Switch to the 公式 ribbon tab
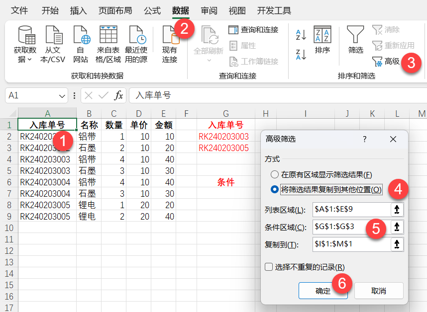427x312 pixels. tap(152, 10)
